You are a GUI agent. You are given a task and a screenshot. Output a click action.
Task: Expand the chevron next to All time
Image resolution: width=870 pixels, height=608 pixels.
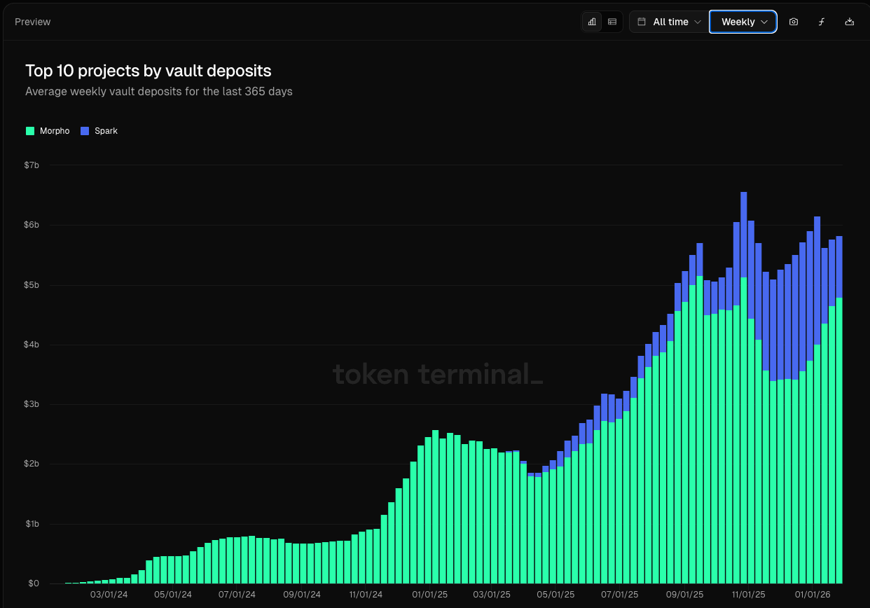point(698,22)
